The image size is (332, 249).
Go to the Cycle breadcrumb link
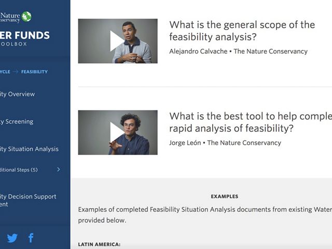5,72
